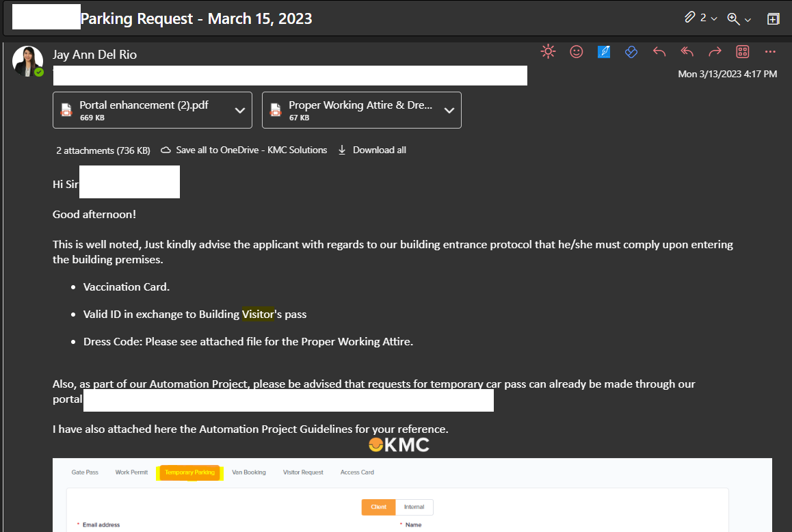
Task: Expand the attachment count dropdown chevron
Action: point(714,19)
